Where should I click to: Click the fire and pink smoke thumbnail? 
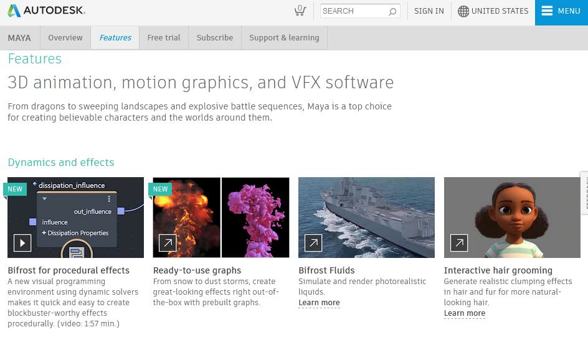(x=221, y=218)
